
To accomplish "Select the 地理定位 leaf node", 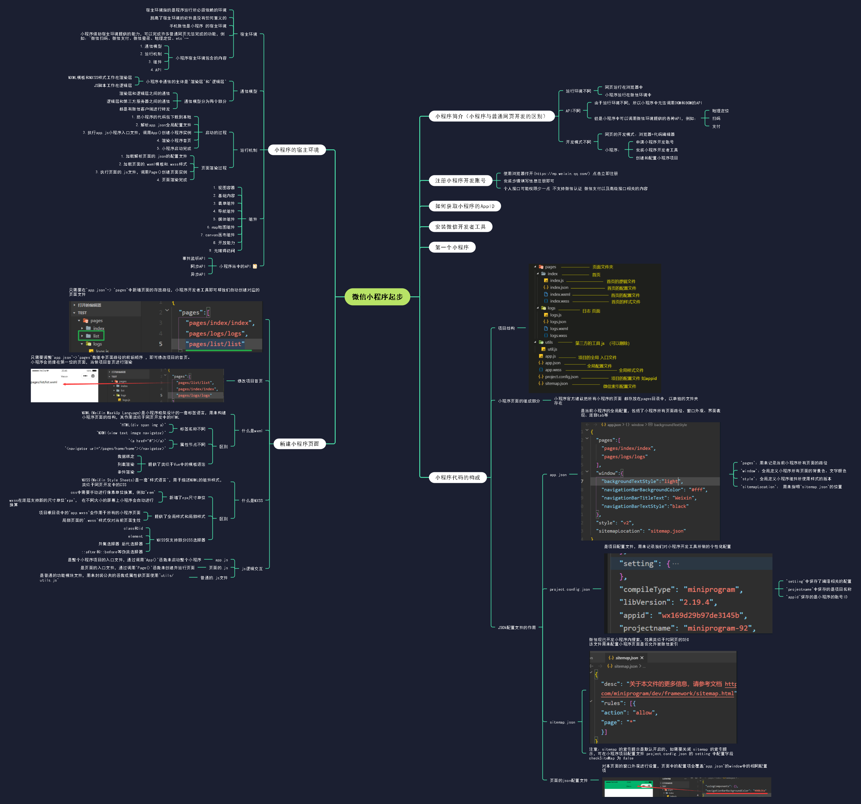I will click(720, 111).
